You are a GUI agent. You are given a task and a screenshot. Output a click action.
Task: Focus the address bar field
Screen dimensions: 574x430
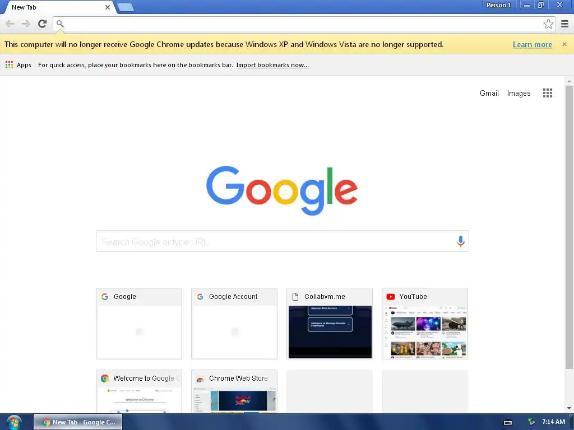click(304, 24)
